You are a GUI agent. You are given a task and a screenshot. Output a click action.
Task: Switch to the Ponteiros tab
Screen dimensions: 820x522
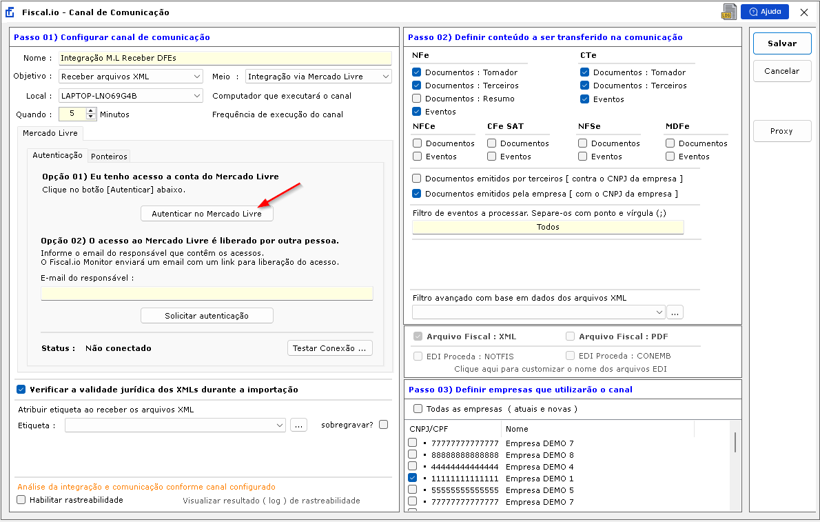[110, 157]
